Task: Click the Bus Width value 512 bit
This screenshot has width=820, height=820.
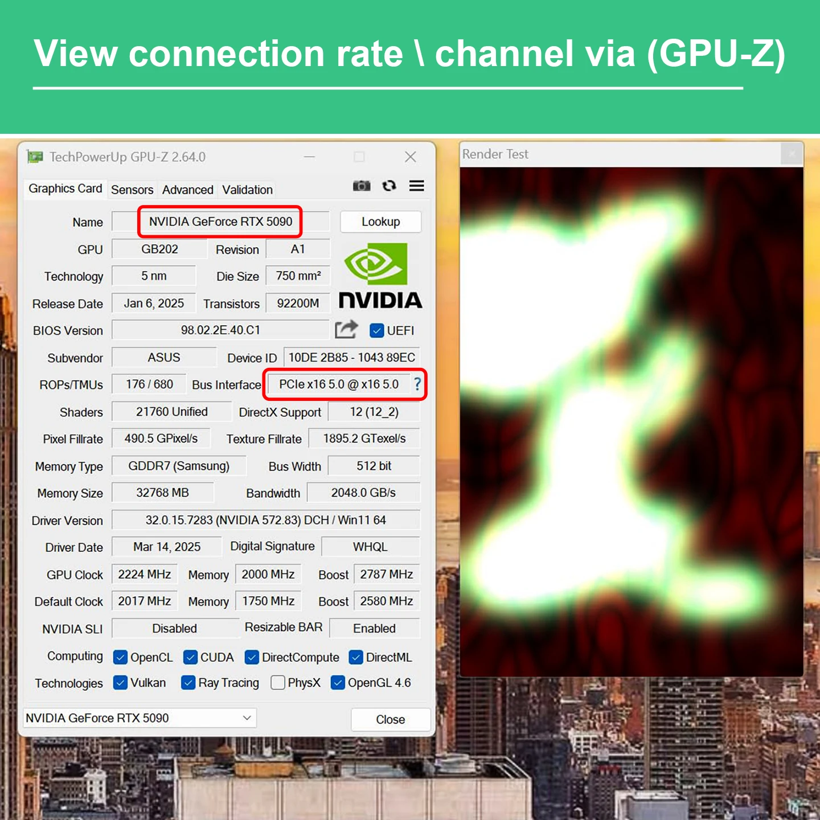Action: coord(374,465)
